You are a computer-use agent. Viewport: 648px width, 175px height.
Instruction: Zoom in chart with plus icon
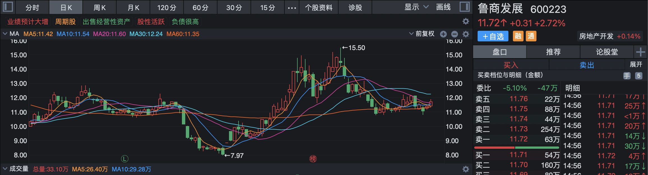pyautogui.click(x=443, y=34)
